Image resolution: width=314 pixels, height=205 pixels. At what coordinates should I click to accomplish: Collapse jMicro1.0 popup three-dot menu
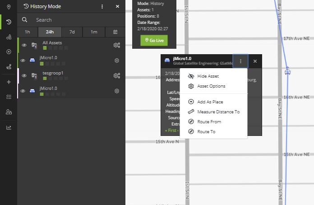coord(240,61)
